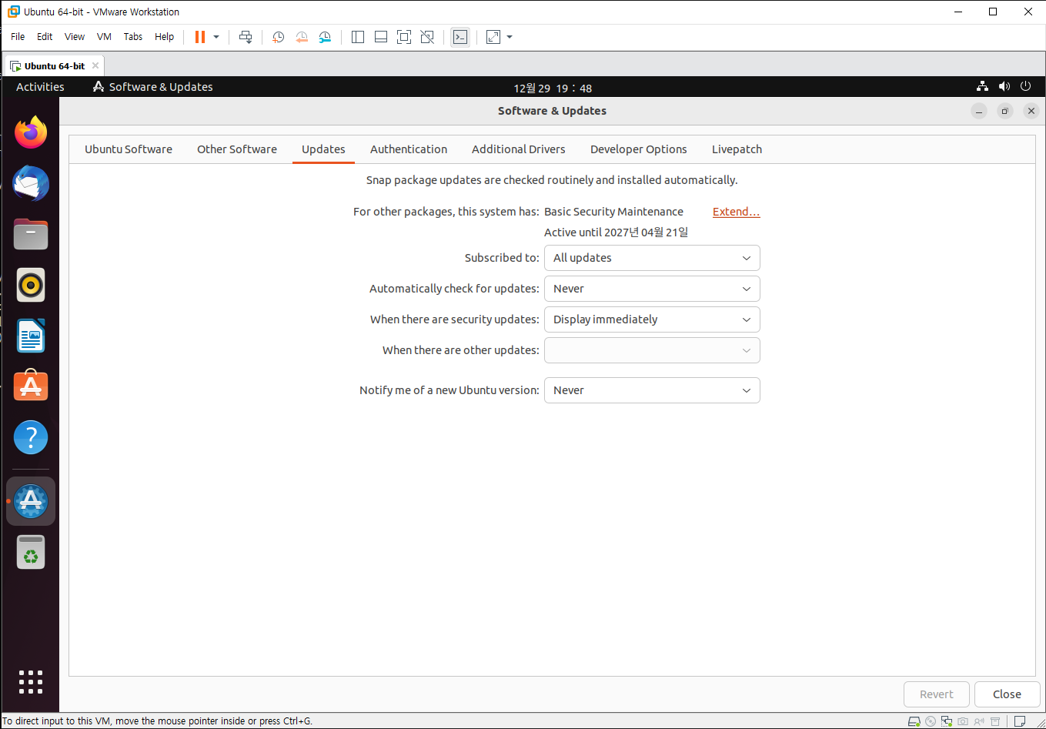Viewport: 1046px width, 729px height.
Task: Open the VMware View menu
Action: tap(75, 37)
